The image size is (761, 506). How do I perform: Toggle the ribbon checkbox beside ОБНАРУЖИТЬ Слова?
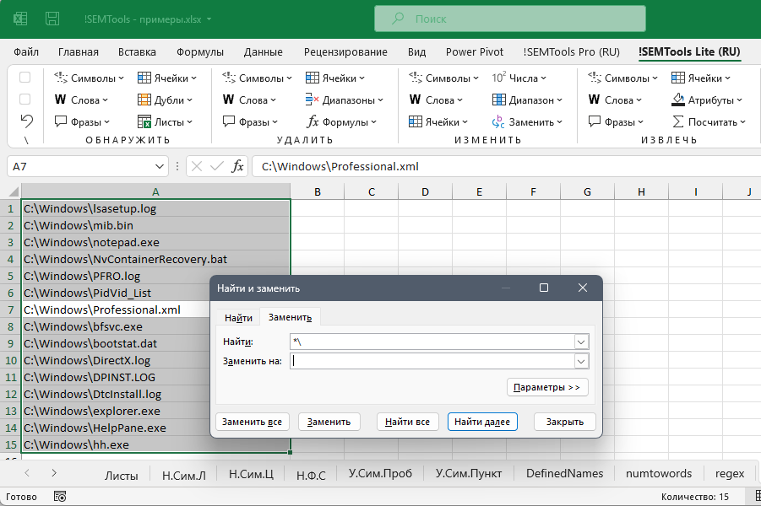[x=24, y=100]
